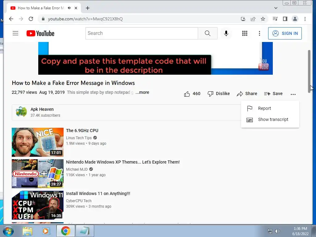Open Chrome profile avatar
The width and height of the screenshot is (316, 237).
click(295, 19)
